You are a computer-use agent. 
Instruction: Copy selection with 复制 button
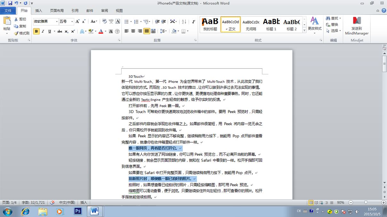tap(20, 26)
